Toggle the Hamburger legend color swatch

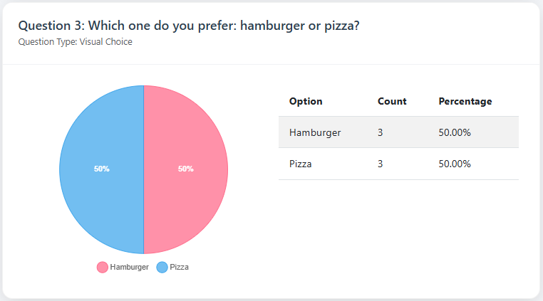coord(103,268)
